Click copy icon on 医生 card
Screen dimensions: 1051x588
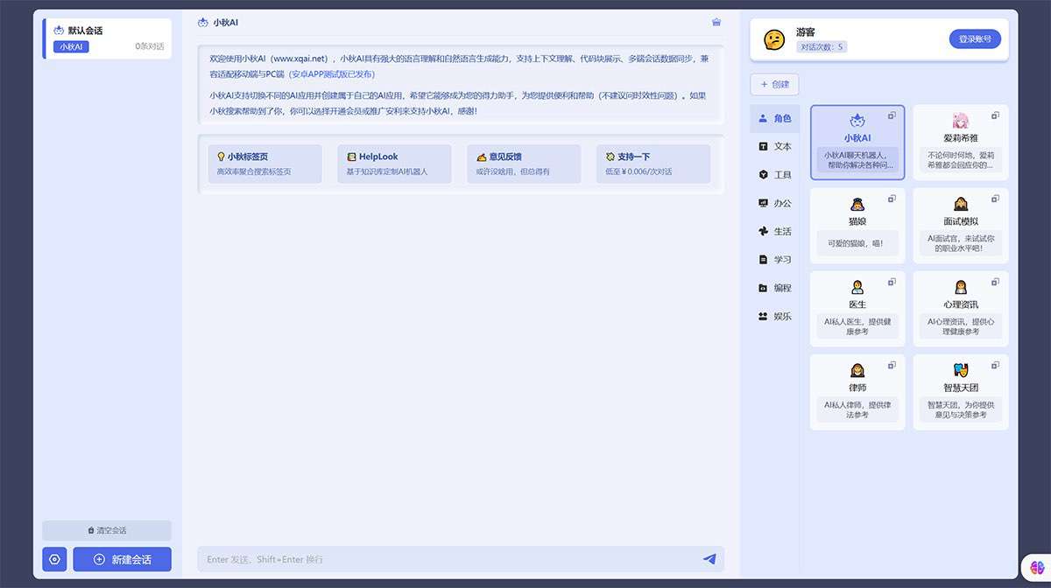tap(892, 282)
